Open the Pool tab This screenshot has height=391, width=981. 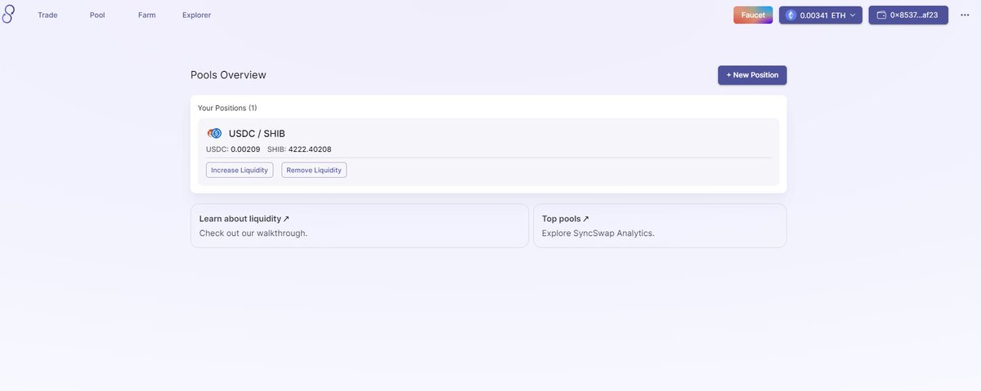97,15
